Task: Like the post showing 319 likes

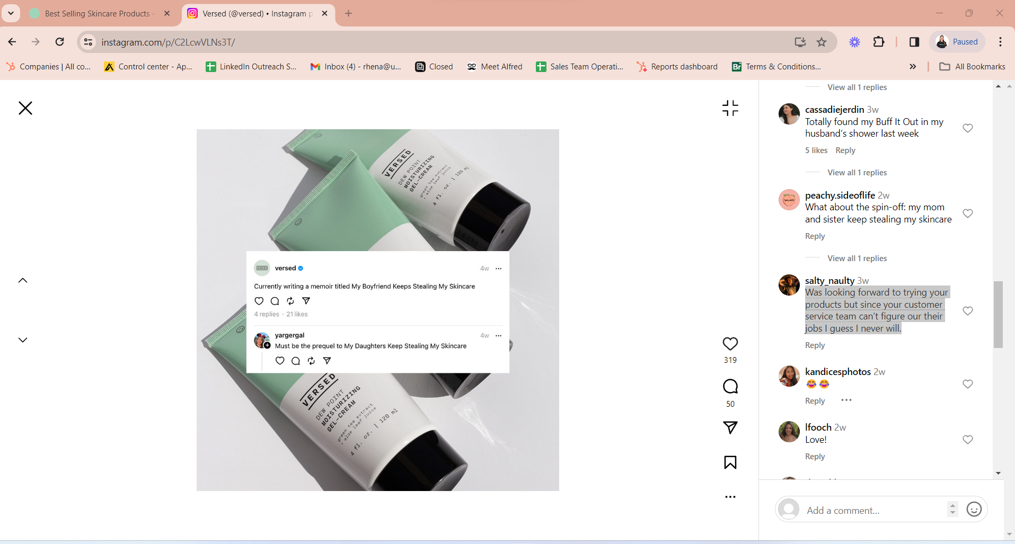Action: [x=730, y=344]
